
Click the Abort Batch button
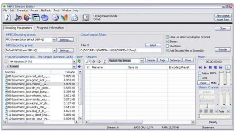[223, 16]
